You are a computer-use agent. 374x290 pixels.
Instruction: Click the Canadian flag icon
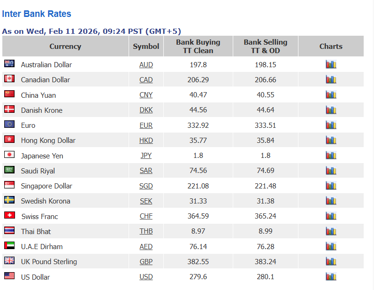(x=9, y=78)
